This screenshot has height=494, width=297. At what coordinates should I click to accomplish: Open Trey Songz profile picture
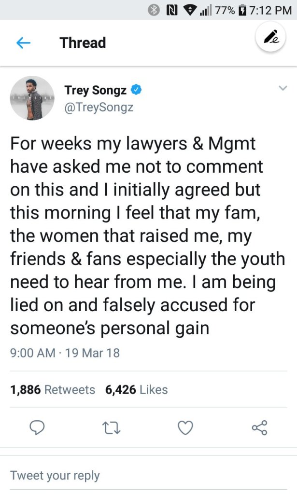[33, 98]
